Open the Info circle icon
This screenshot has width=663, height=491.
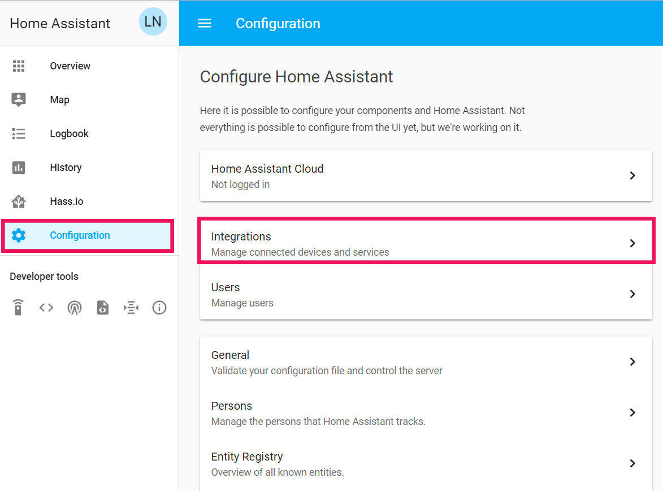[x=159, y=308]
